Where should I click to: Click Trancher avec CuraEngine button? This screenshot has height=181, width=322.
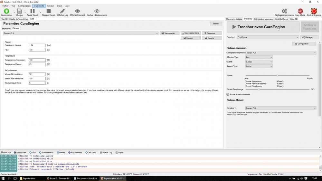point(263,27)
